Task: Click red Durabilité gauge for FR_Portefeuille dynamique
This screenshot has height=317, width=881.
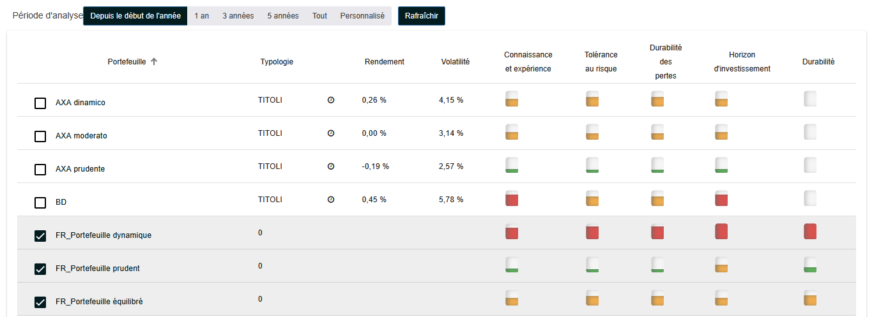Action: (809, 232)
